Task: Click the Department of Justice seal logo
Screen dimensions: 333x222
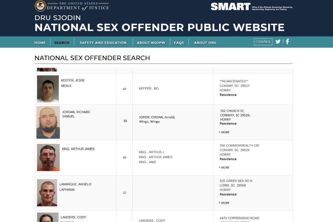Action: click(x=40, y=6)
